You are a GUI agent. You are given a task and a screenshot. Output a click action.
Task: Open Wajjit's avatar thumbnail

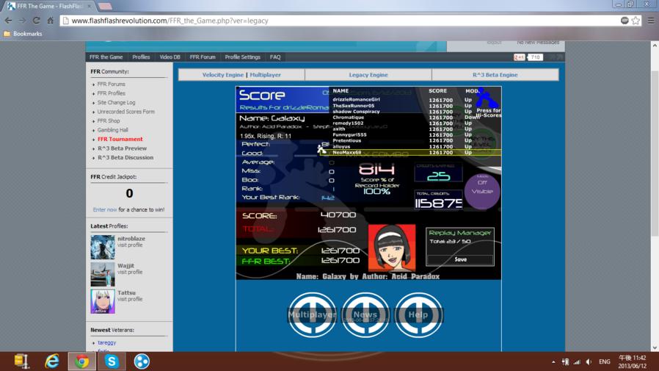coord(103,274)
